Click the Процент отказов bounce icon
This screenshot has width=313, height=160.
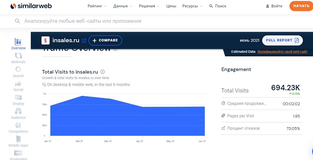pyautogui.click(x=223, y=128)
